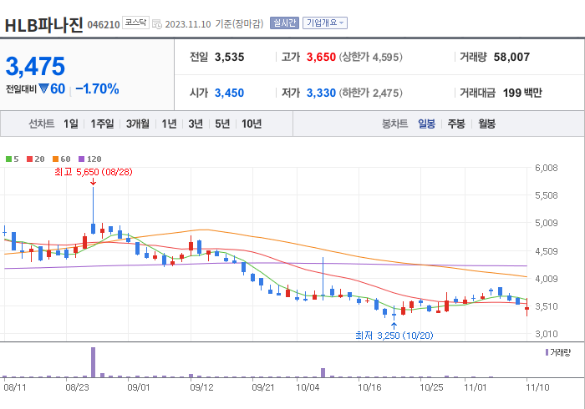
Task: Click the 거래대금 value 199 백만
Action: pyautogui.click(x=522, y=93)
